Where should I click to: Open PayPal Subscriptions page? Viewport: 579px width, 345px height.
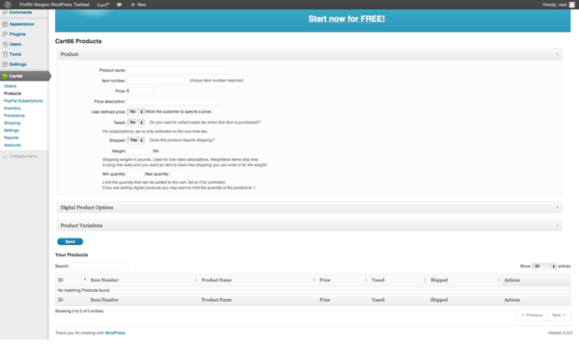pos(23,101)
